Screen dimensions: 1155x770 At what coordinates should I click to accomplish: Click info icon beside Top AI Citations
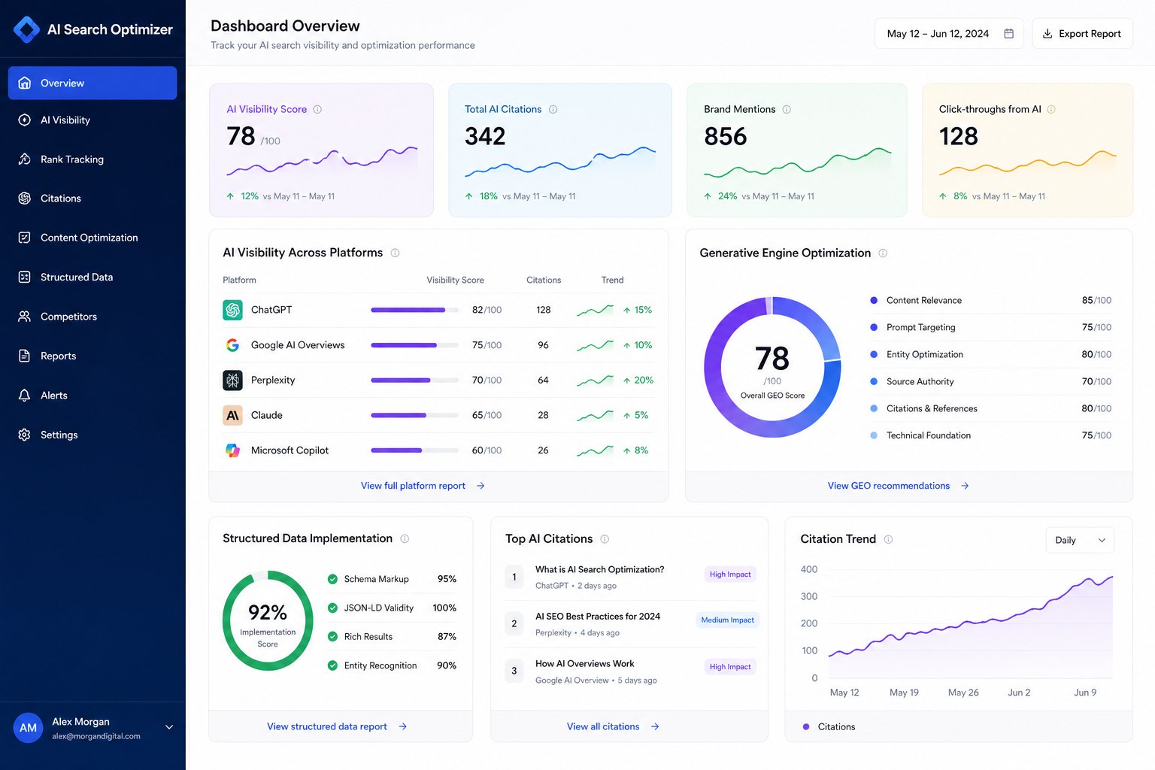605,539
